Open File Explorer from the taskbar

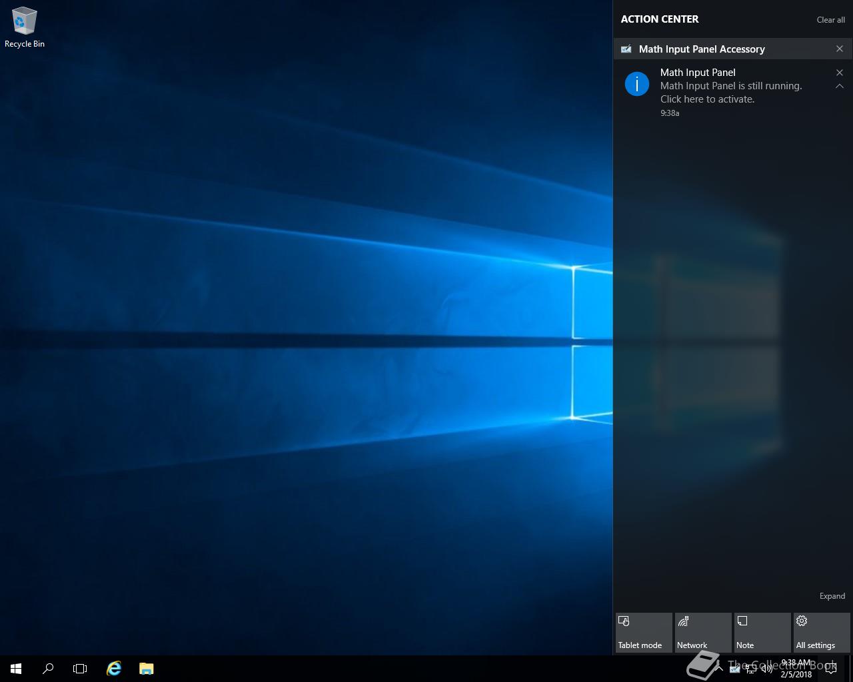point(147,669)
